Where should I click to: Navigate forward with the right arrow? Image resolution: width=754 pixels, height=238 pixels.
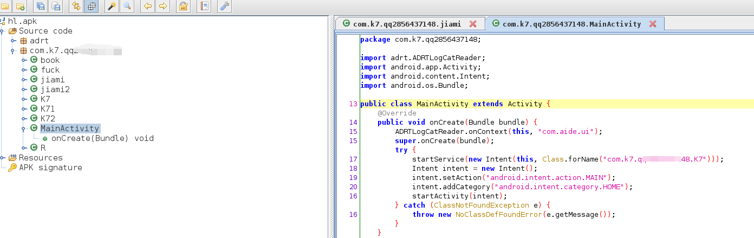point(163,7)
